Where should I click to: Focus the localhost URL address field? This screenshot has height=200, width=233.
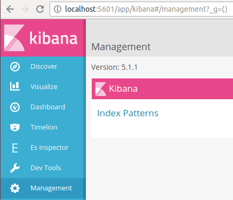pos(141,9)
